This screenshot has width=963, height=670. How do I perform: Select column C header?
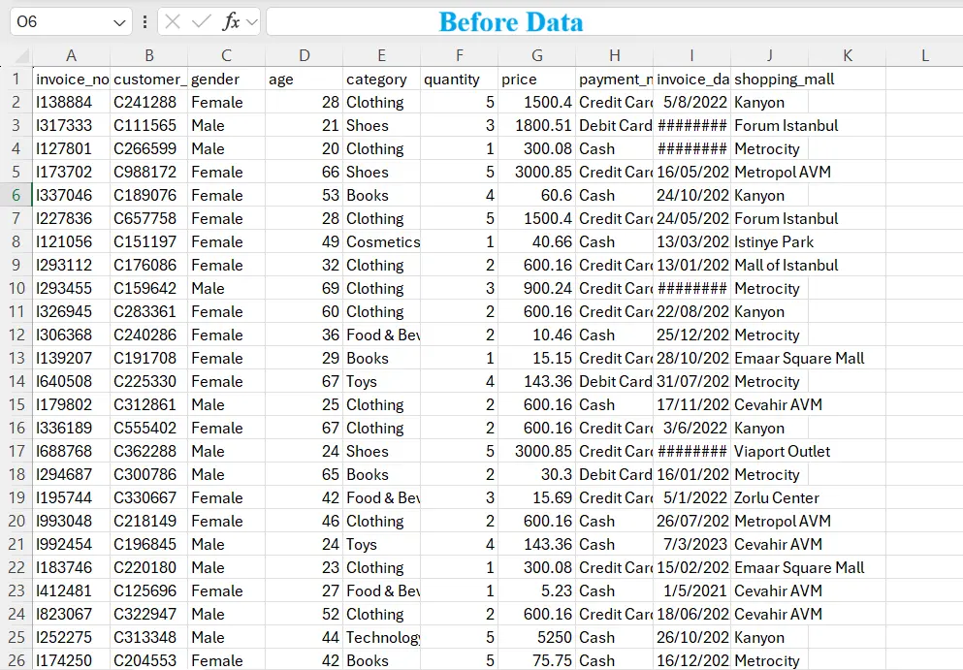coord(226,56)
